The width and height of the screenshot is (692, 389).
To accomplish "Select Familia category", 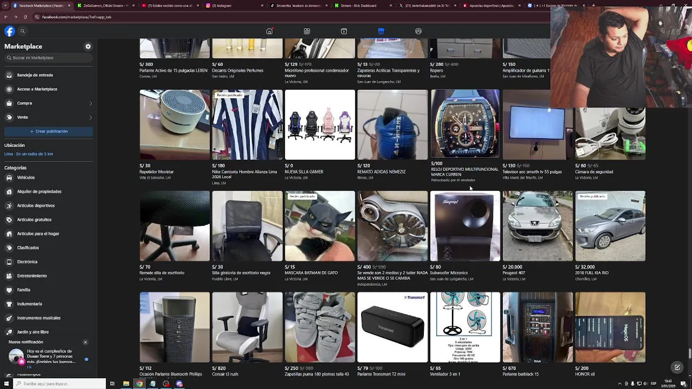I will pyautogui.click(x=48, y=290).
